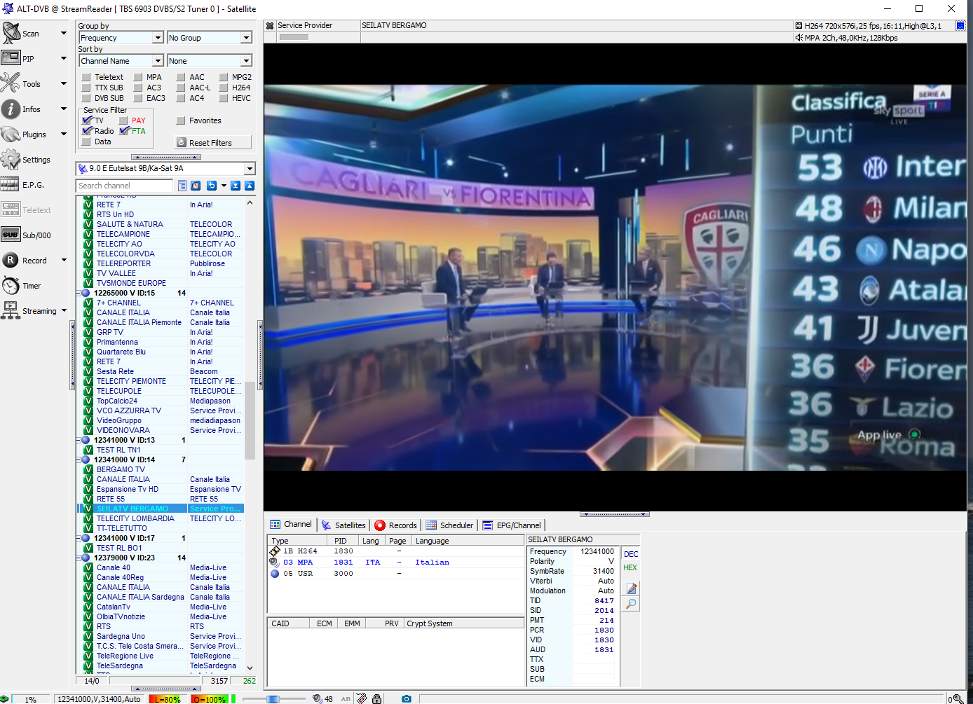Image resolution: width=973 pixels, height=704 pixels.
Task: Switch to the EPG/Channel tab
Action: pos(512,525)
